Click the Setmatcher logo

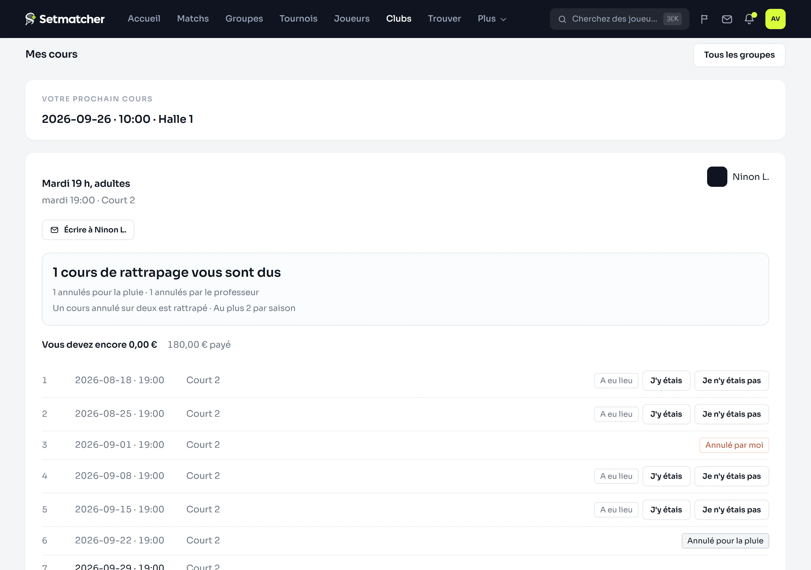point(65,19)
